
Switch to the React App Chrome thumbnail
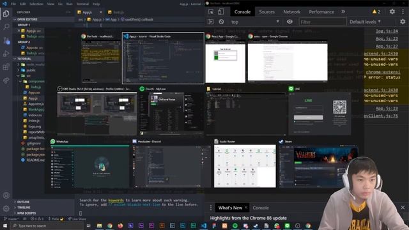click(225, 59)
